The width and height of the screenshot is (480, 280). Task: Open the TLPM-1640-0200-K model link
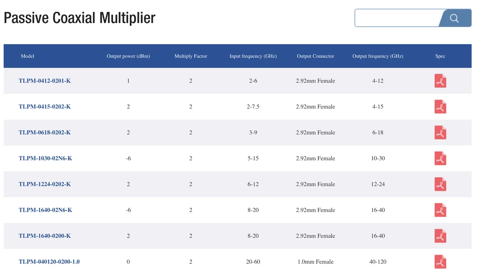[45, 236]
